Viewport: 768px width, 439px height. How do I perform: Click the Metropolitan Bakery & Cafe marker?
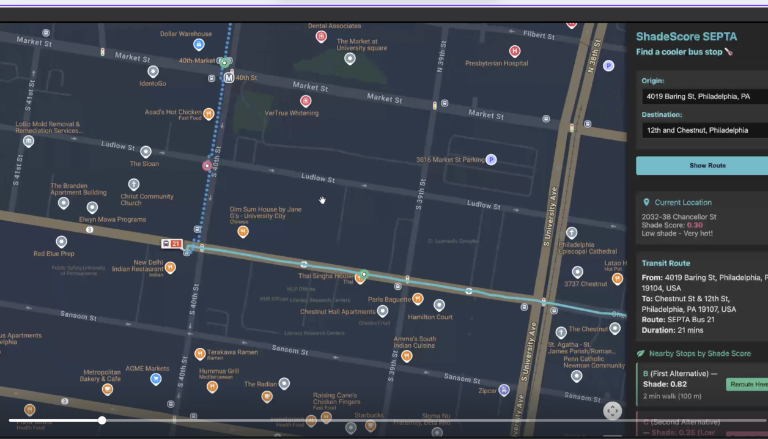[108, 389]
